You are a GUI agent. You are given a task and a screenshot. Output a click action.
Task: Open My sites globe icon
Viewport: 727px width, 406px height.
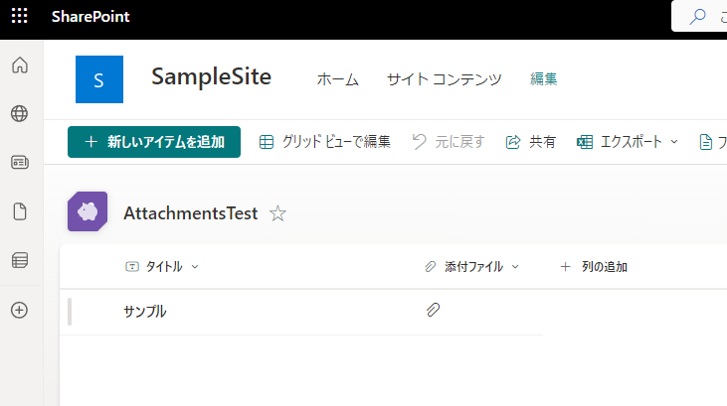[x=20, y=113]
